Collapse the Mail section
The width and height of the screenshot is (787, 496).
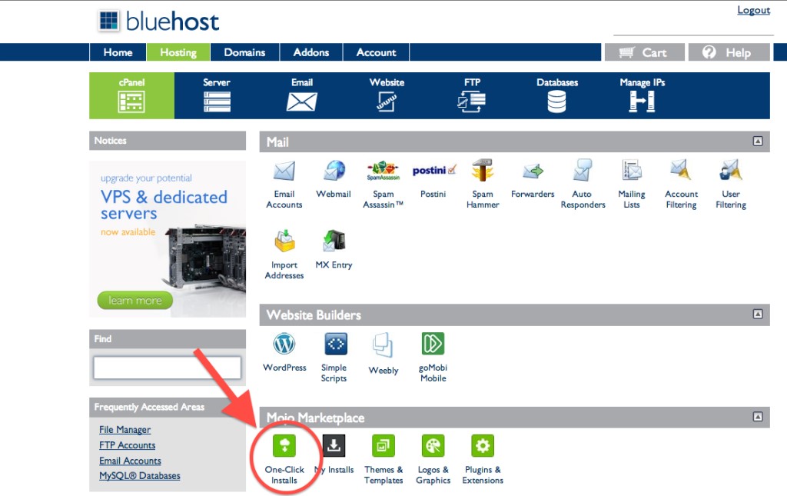coord(758,141)
